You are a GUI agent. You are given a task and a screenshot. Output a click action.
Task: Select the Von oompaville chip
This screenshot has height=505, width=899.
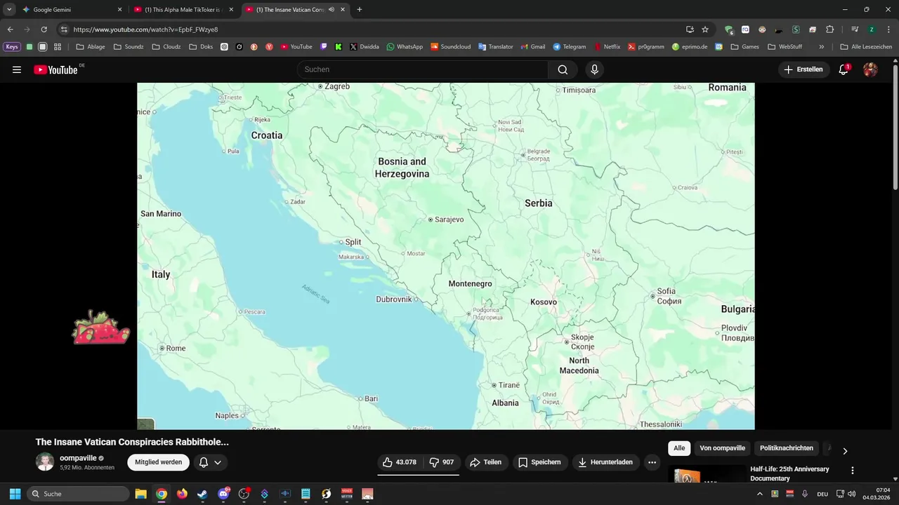pos(722,448)
